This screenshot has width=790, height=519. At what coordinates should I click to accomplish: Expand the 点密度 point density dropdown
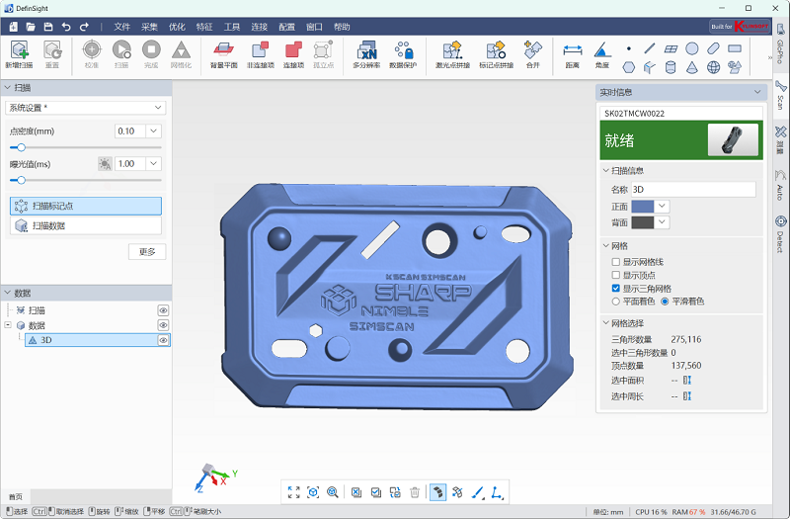click(x=153, y=130)
